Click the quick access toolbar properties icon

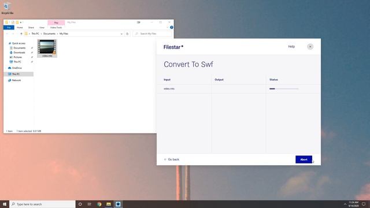click(x=13, y=23)
